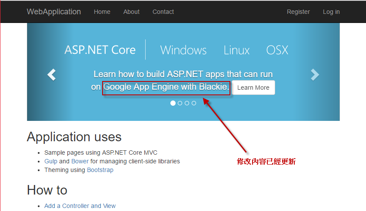Follow the Bootstrap theming link
This screenshot has width=366, height=211.
[x=100, y=170]
